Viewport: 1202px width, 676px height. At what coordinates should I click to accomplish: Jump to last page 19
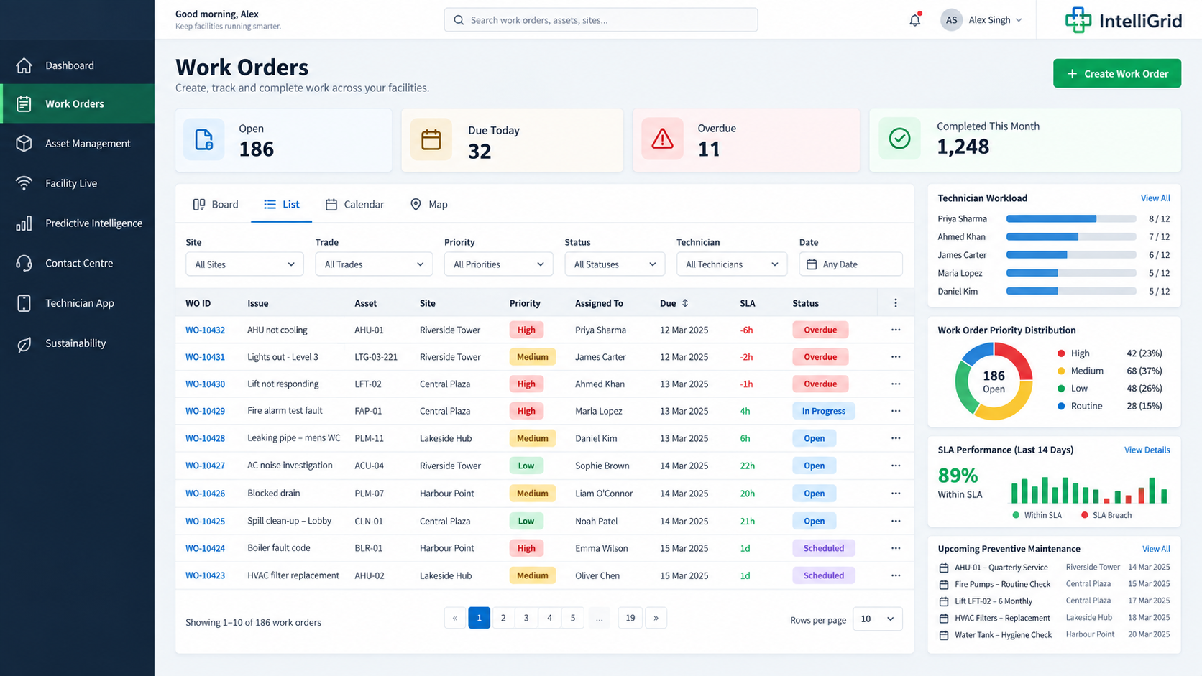pyautogui.click(x=630, y=618)
